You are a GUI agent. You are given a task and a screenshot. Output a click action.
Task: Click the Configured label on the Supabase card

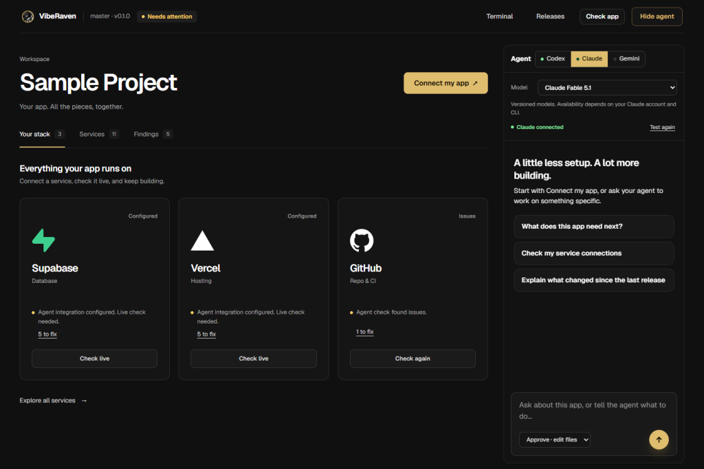[x=143, y=216]
